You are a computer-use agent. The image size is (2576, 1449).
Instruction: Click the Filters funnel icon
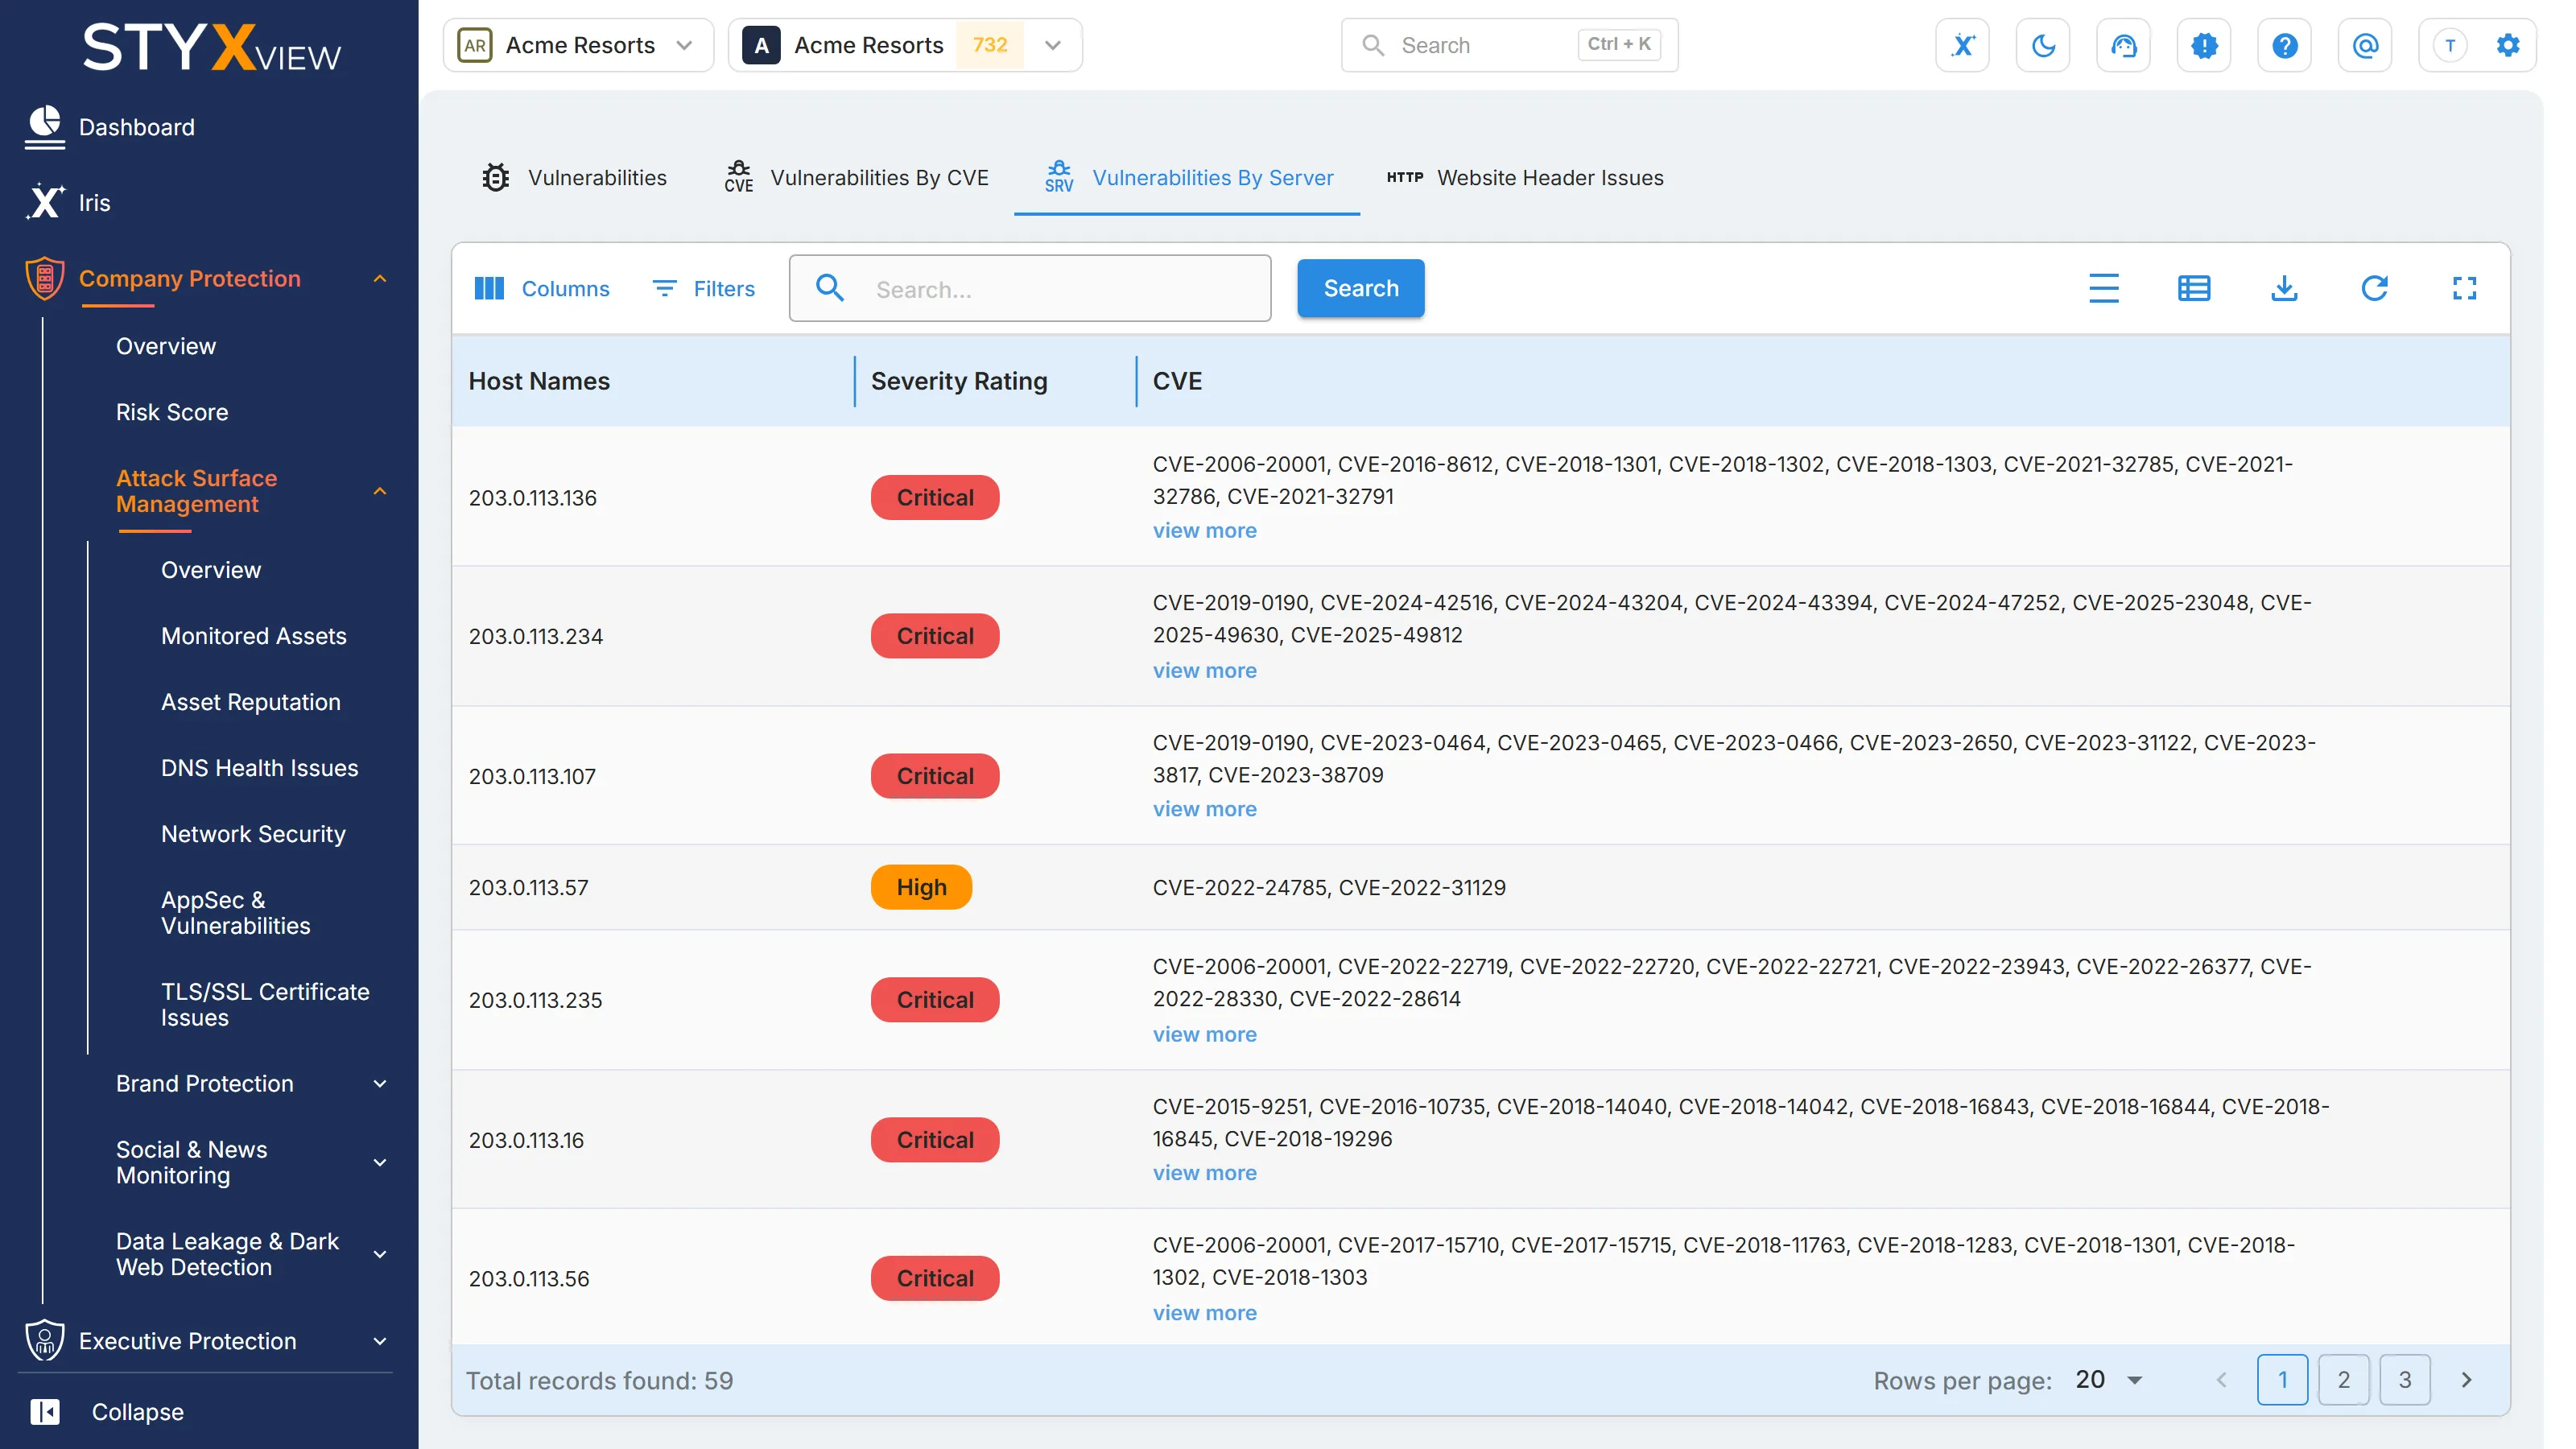coord(665,288)
